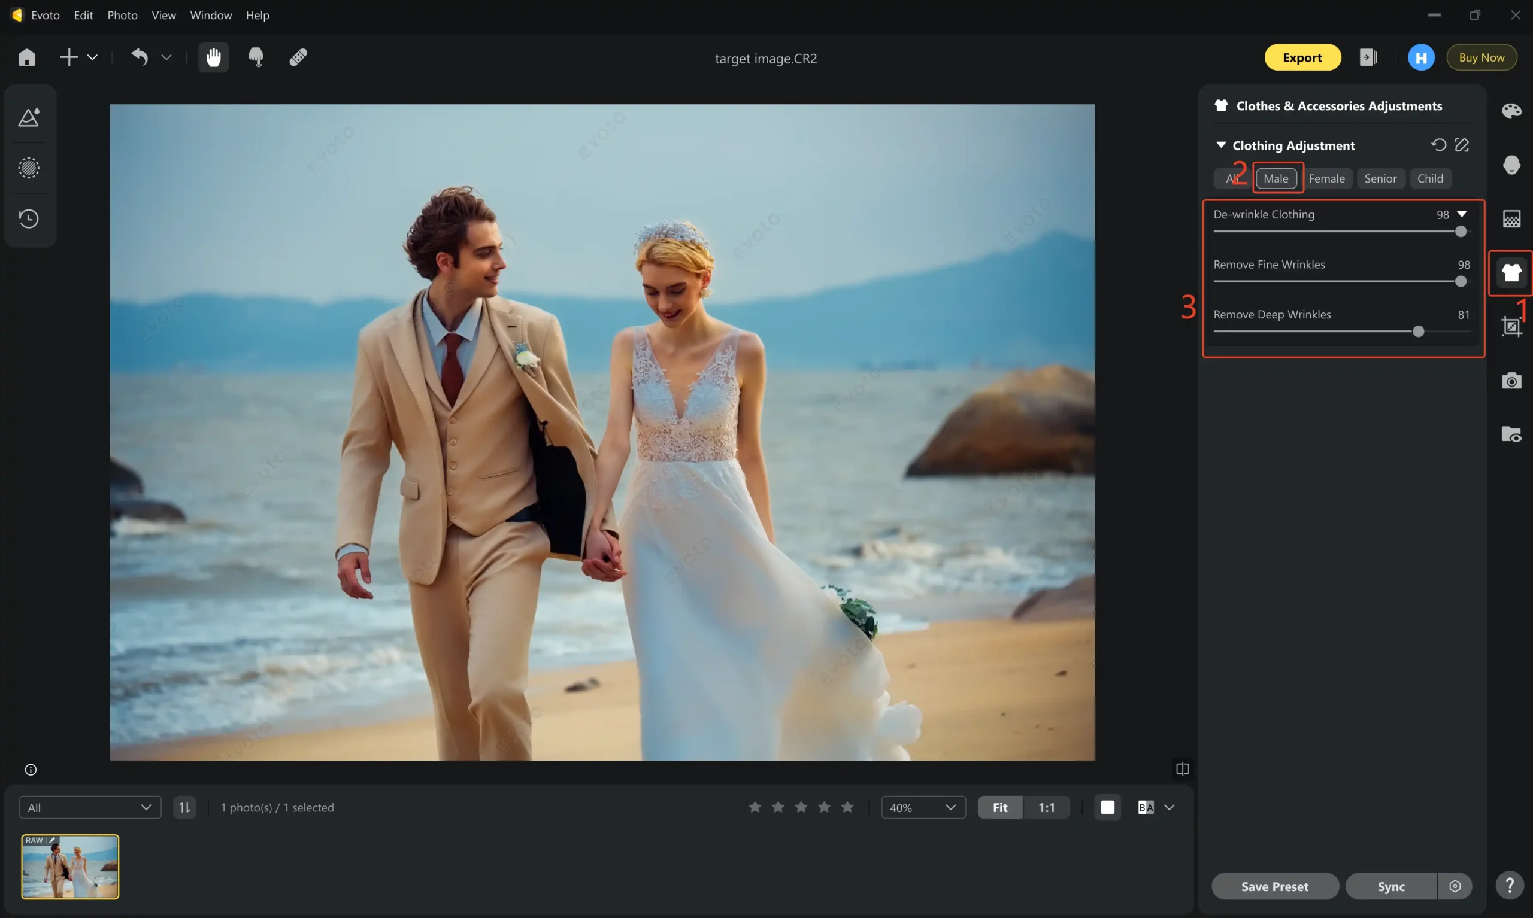Image resolution: width=1533 pixels, height=918 pixels.
Task: Open the Edit menu
Action: coord(83,15)
